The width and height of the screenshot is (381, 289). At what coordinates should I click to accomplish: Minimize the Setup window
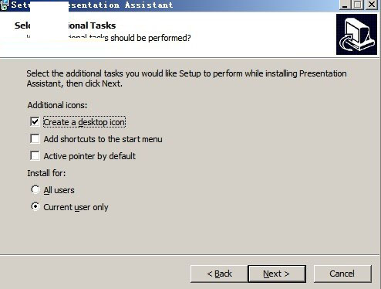click(345, 5)
